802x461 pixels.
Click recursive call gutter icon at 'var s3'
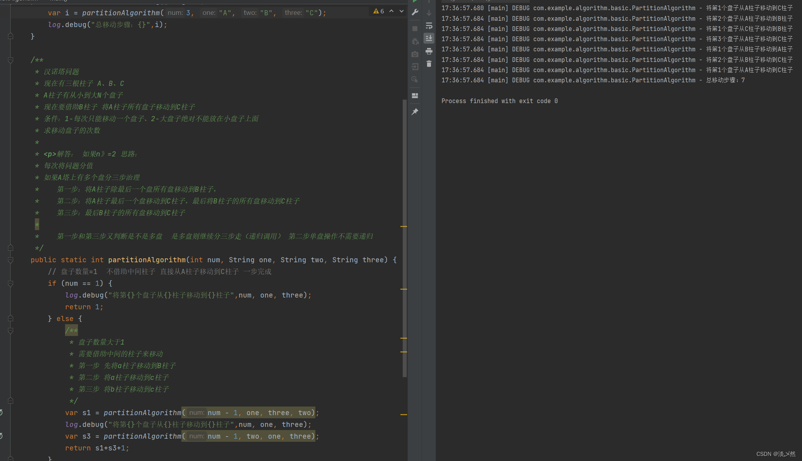(x=1, y=436)
